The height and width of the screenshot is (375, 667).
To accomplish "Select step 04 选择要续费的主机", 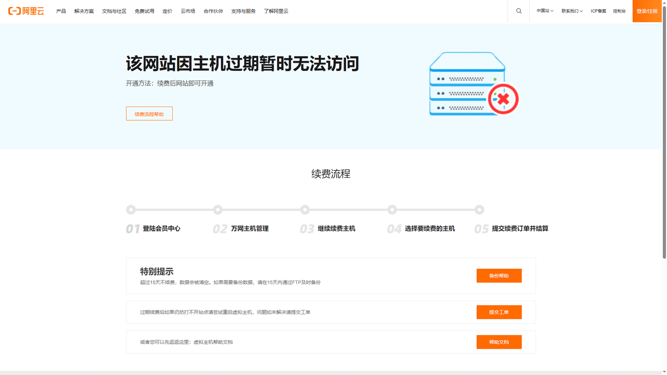I will pos(421,228).
